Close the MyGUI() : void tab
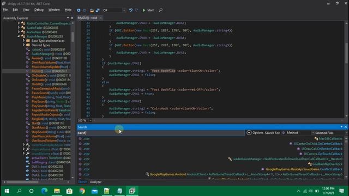 100,18
